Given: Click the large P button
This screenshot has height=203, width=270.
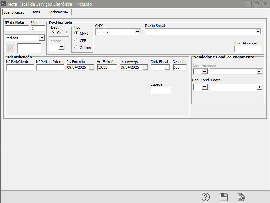Looking at the screenshot, I should (10, 48).
